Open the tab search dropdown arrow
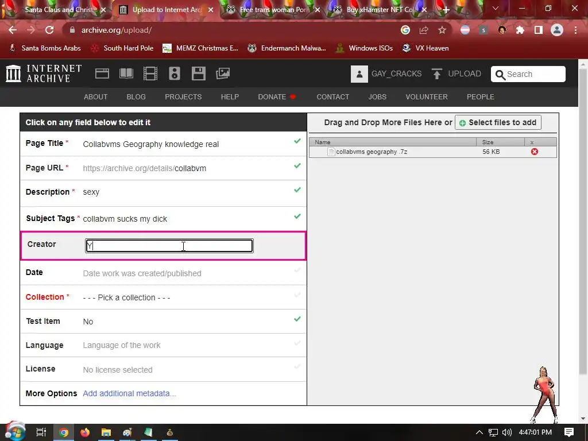This screenshot has height=441, width=588. [x=496, y=8]
